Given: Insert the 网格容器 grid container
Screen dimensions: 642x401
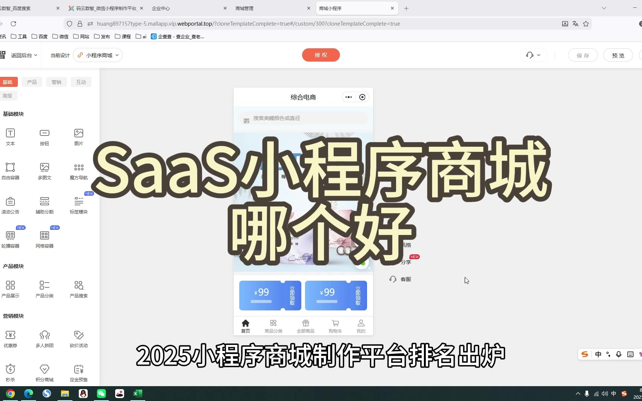Looking at the screenshot, I should tap(45, 239).
